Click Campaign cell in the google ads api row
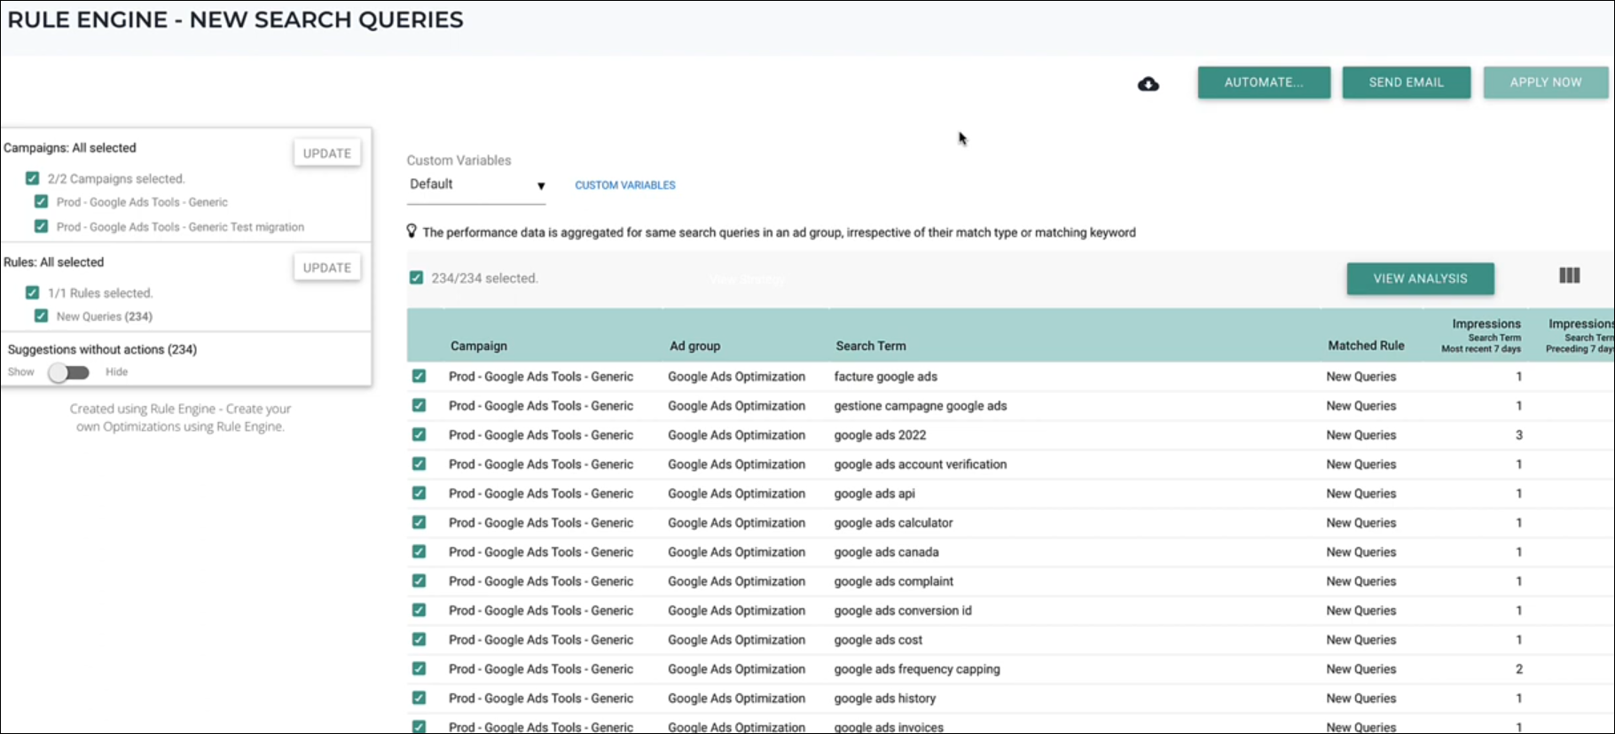The image size is (1615, 734). [x=541, y=493]
